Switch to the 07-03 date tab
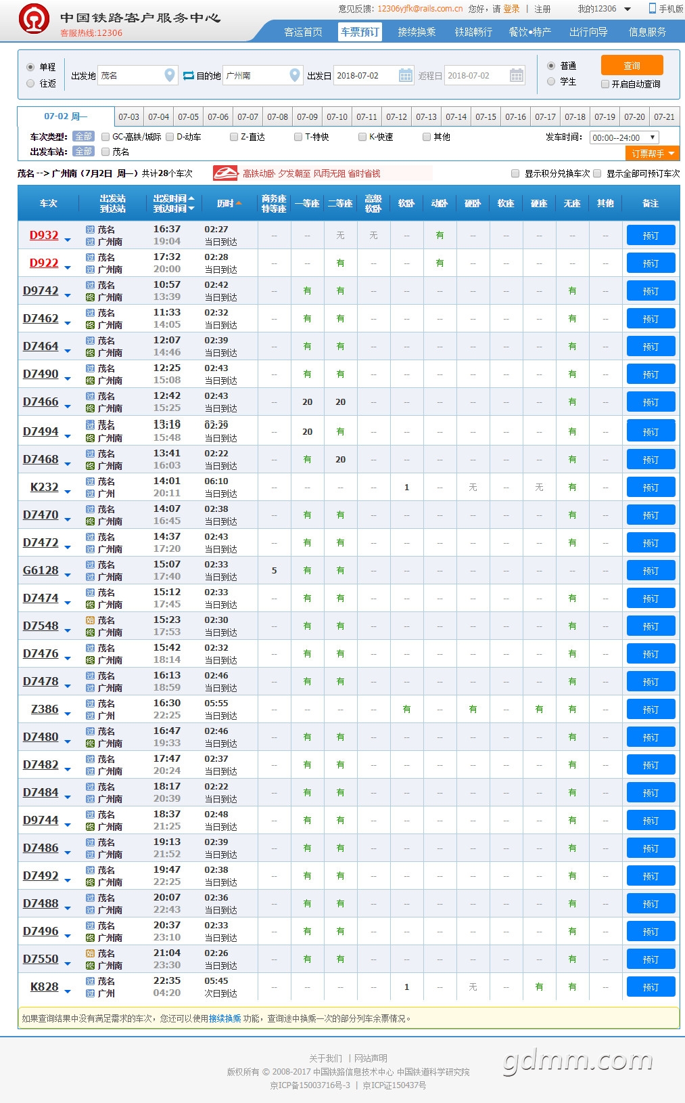The width and height of the screenshot is (685, 1103). point(129,116)
